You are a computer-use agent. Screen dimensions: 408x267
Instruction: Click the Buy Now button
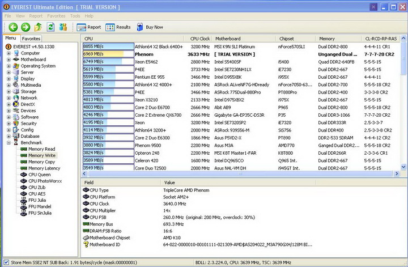click(150, 27)
